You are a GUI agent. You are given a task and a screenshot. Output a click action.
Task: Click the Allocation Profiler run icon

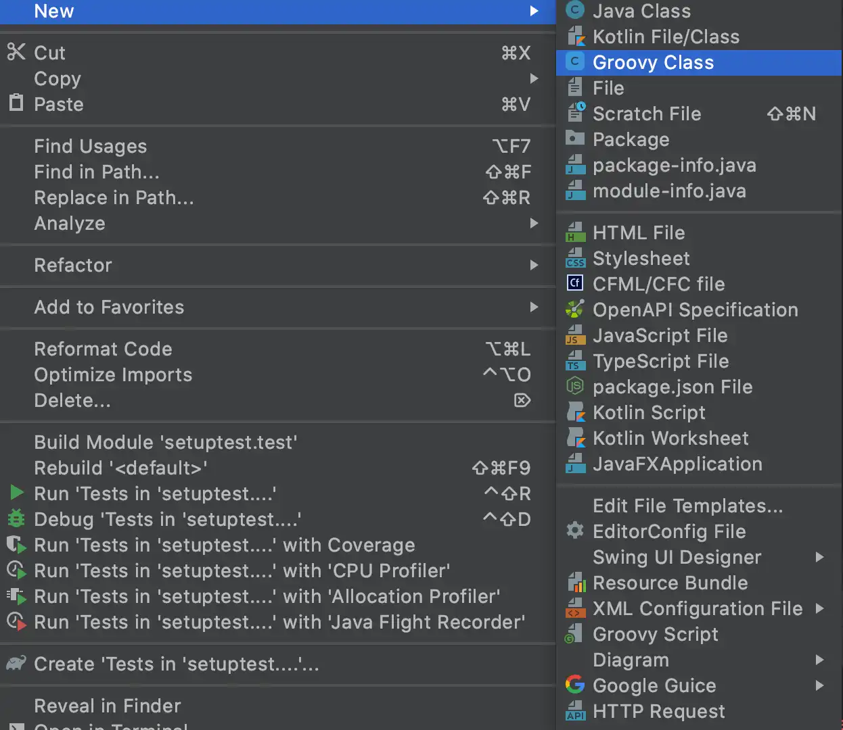pyautogui.click(x=16, y=596)
